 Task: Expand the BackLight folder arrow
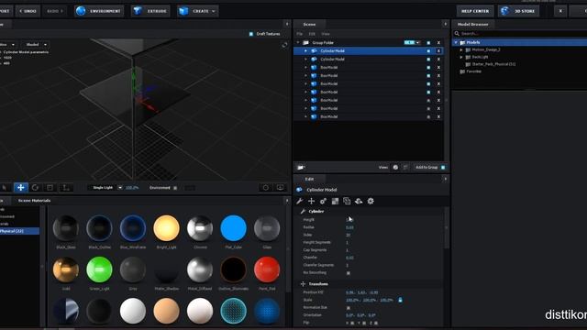[461, 57]
